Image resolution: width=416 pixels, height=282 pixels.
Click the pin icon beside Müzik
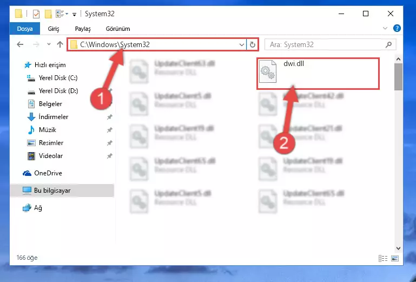coord(110,130)
